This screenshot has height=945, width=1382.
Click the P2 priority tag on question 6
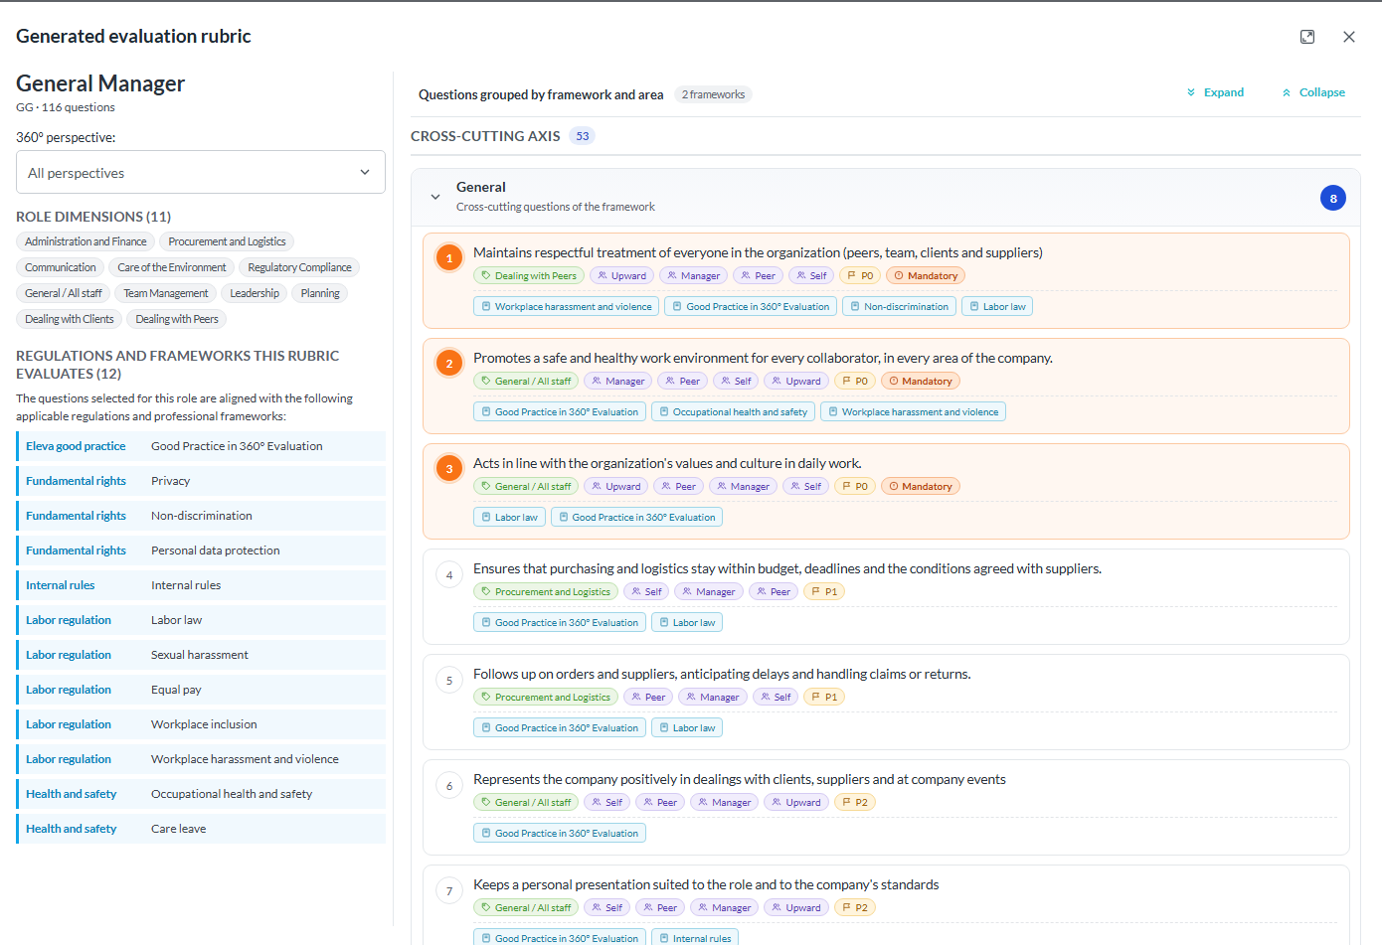click(x=854, y=803)
